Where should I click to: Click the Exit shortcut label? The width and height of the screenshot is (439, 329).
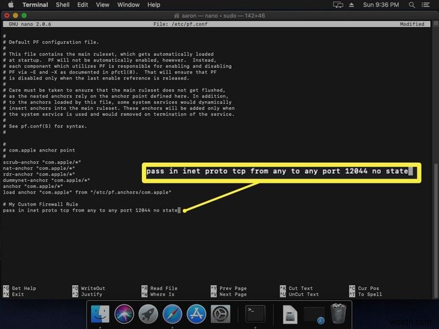point(18,295)
